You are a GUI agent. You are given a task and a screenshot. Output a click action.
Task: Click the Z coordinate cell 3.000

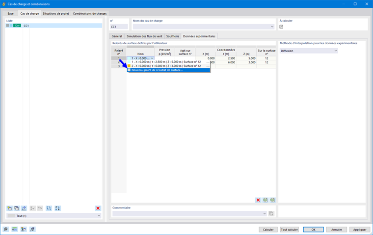tap(246, 62)
